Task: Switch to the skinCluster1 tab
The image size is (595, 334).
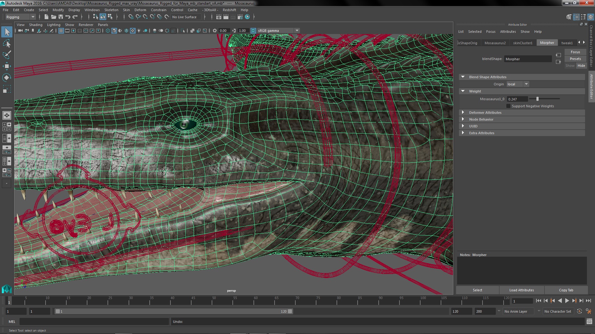Action: coord(522,43)
